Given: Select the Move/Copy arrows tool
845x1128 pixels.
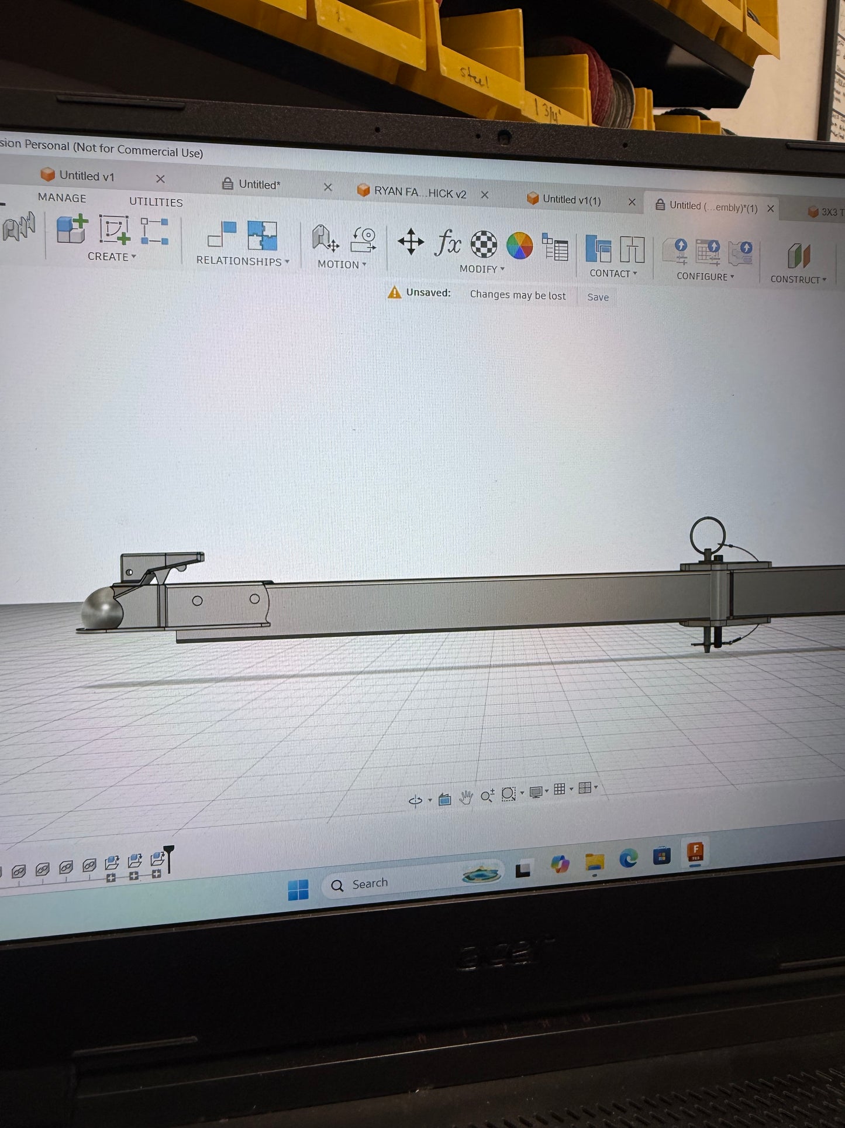Looking at the screenshot, I should click(411, 242).
